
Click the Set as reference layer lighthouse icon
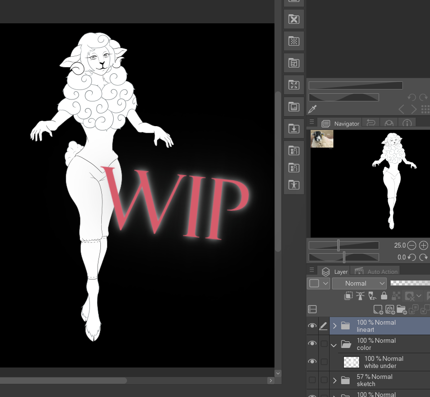click(x=361, y=296)
